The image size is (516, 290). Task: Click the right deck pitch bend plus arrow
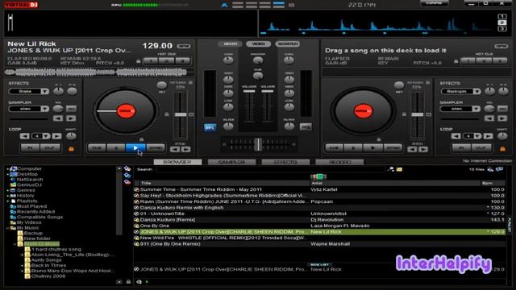(x=423, y=149)
